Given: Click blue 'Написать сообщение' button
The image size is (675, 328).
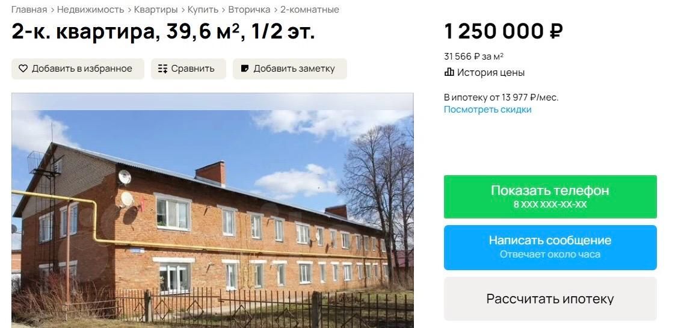Looking at the screenshot, I should click(550, 247).
